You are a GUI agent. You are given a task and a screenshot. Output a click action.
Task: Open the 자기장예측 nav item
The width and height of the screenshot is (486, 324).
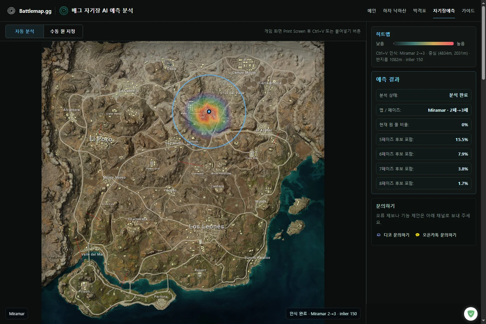(x=444, y=11)
